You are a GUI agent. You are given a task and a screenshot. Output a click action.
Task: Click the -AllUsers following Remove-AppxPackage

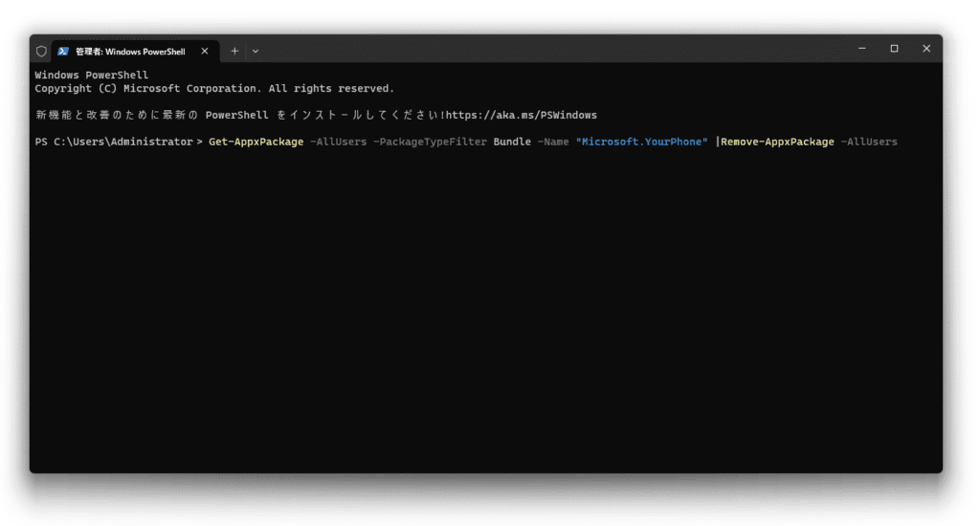tap(869, 142)
